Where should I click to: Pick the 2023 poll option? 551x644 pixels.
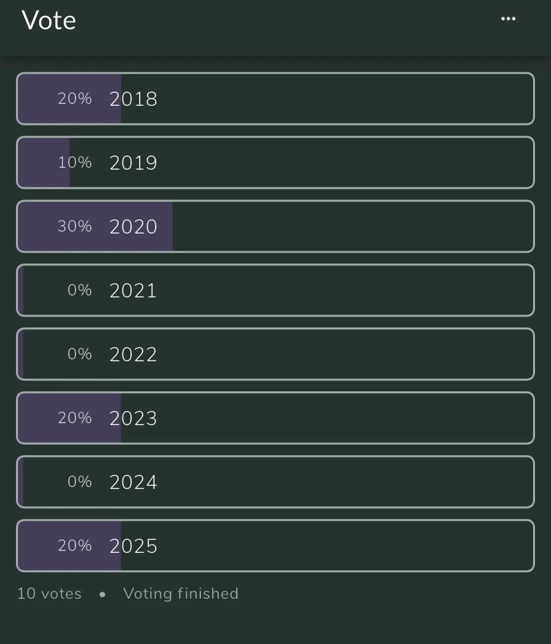coord(275,418)
